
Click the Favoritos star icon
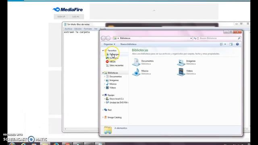(106, 50)
